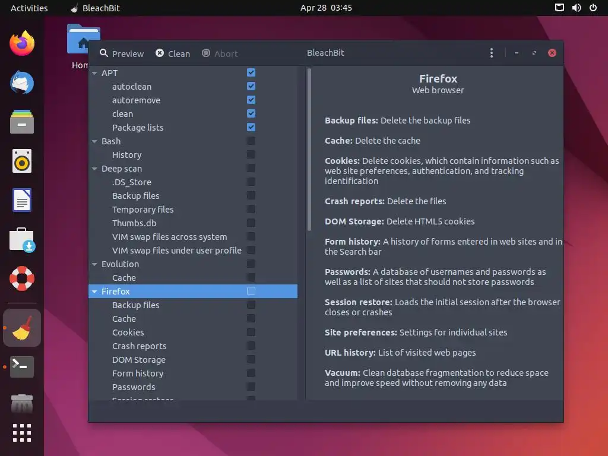Uncheck the autoremove checkbox
Viewport: 608px width, 456px height.
(x=251, y=100)
